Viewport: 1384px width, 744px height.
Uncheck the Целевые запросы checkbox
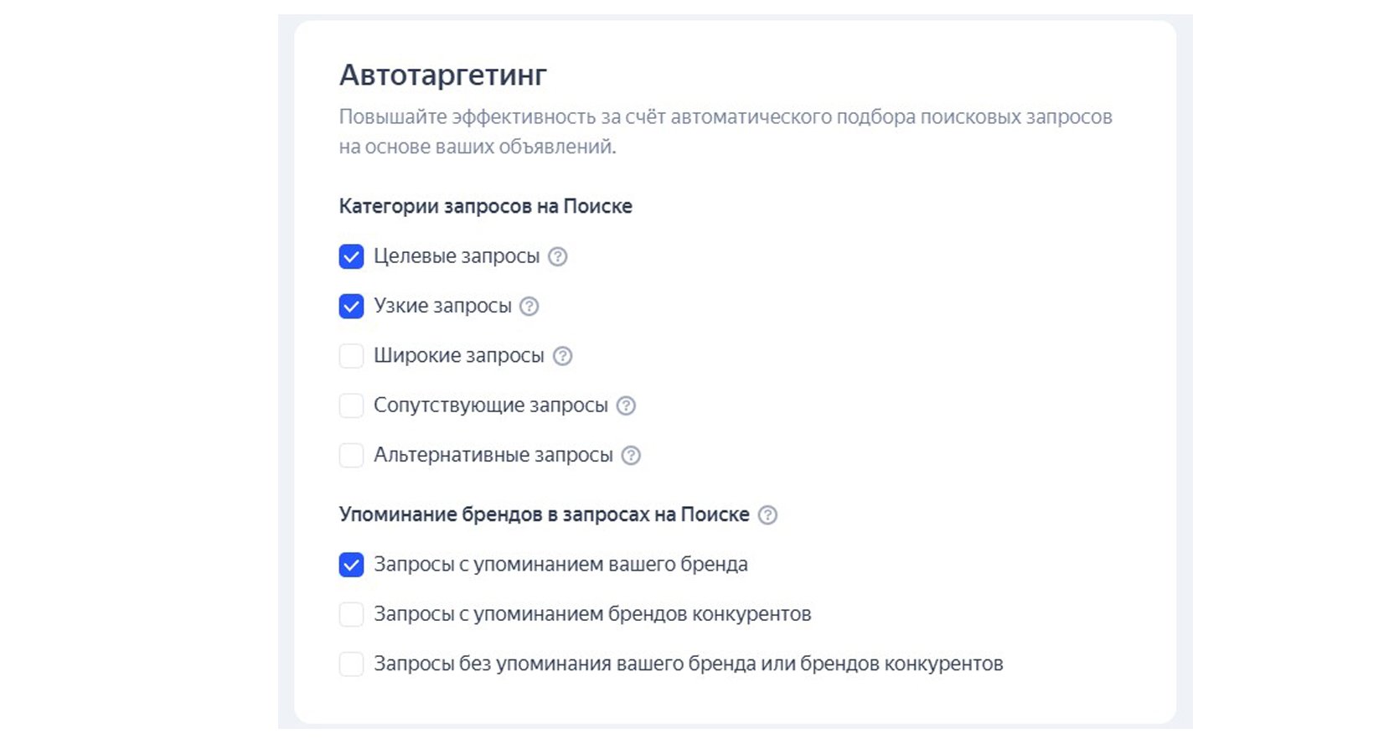pos(352,256)
